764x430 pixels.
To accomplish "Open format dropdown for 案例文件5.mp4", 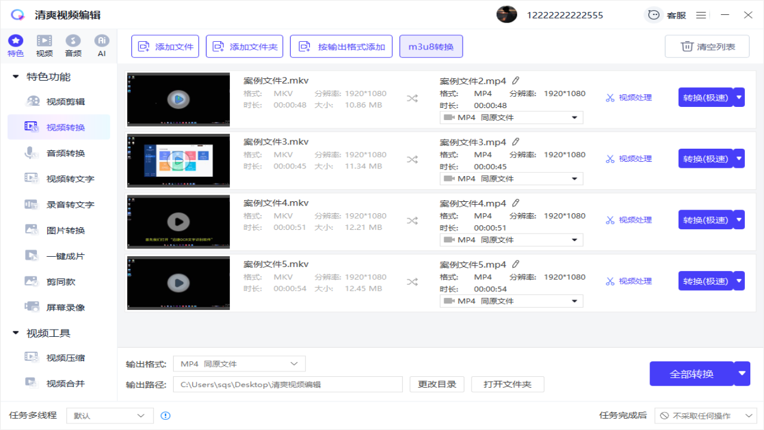I will pyautogui.click(x=512, y=301).
